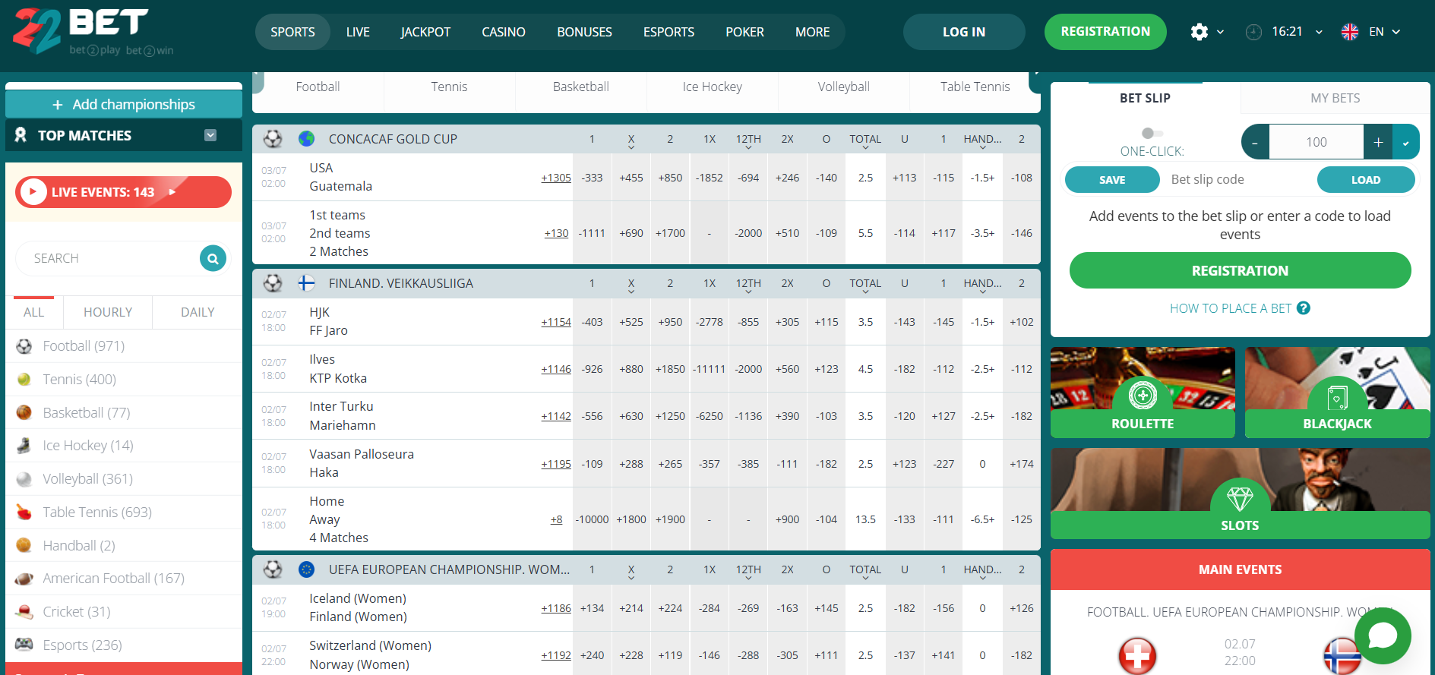1435x675 pixels.
Task: Collapse the Top Matches panel
Action: click(210, 135)
